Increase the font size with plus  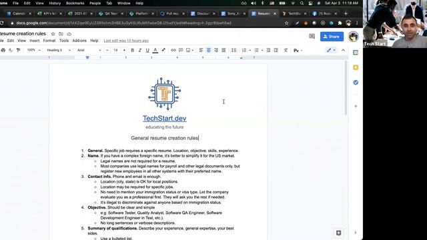point(125,50)
